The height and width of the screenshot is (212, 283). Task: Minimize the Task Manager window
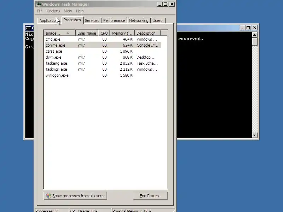pyautogui.click(x=159, y=4)
